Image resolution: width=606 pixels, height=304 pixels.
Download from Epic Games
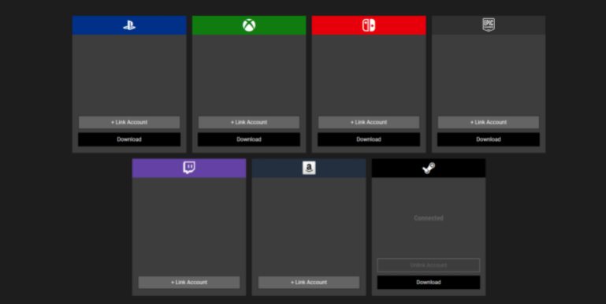[489, 139]
